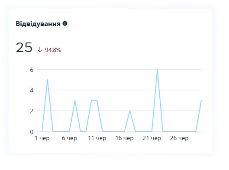This screenshot has width=229, height=170.
Task: Click the chart peak of 2 visits
Action: click(130, 111)
